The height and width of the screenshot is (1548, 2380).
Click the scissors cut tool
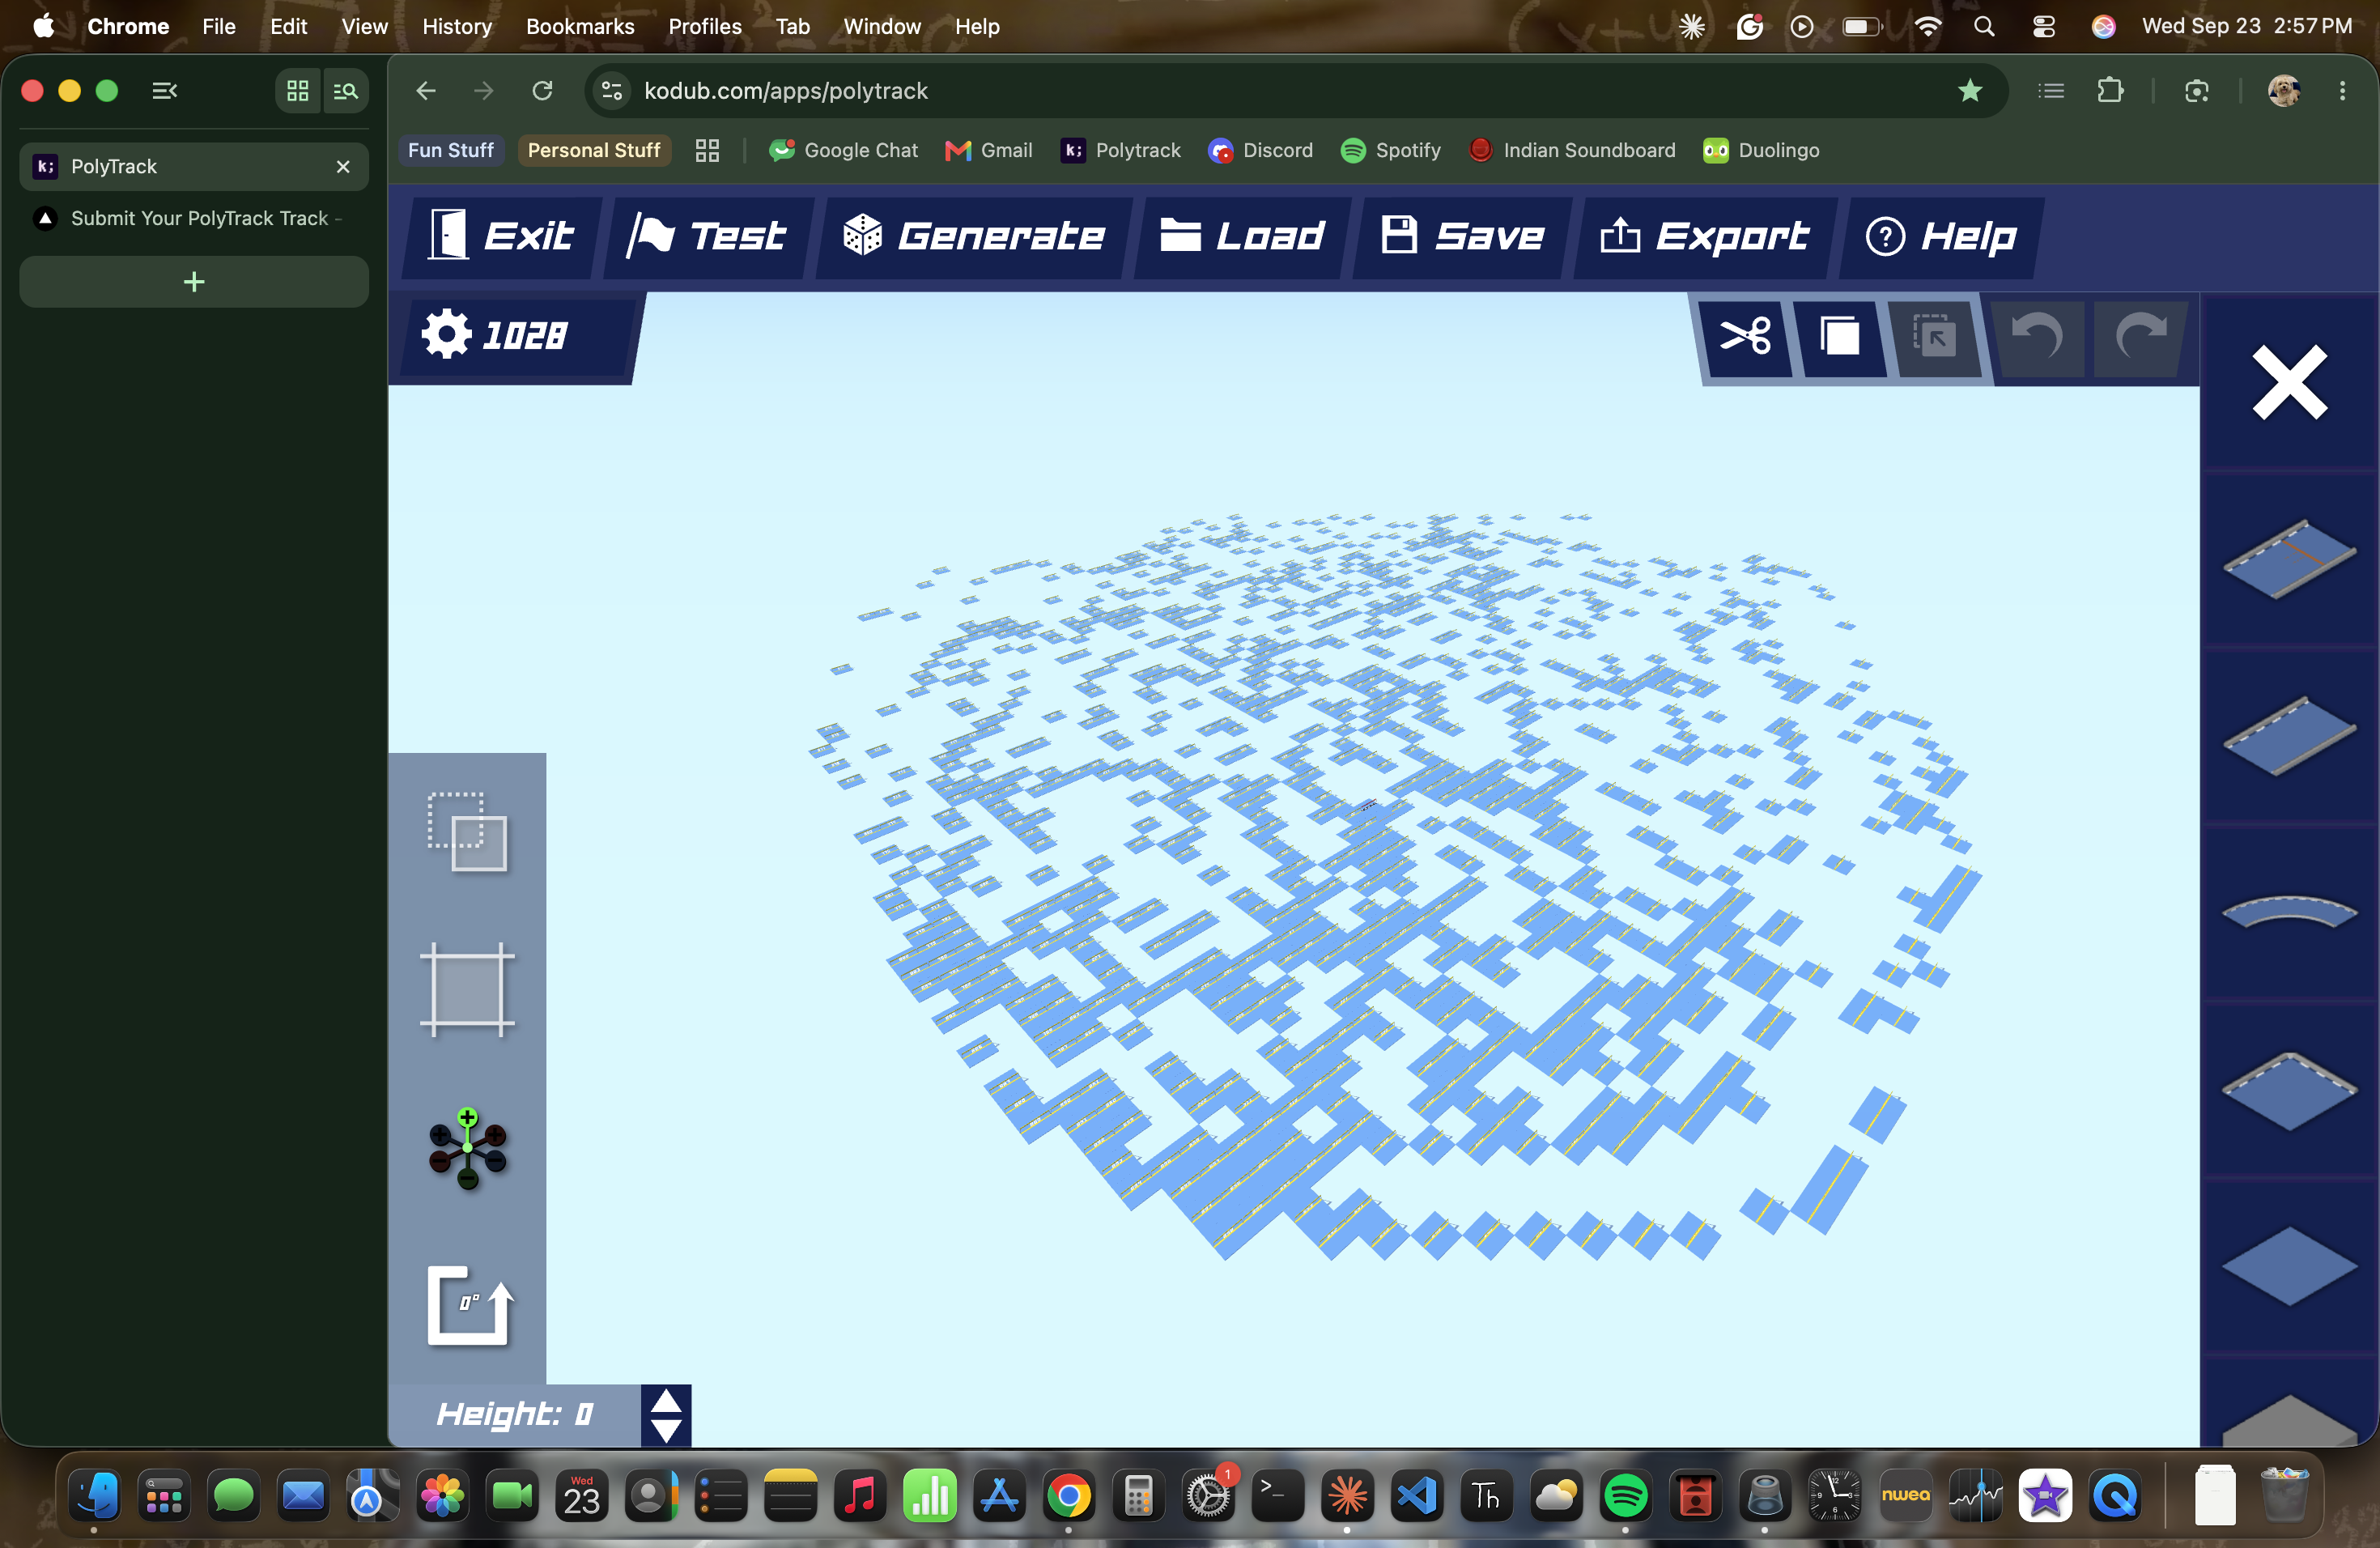click(1746, 336)
